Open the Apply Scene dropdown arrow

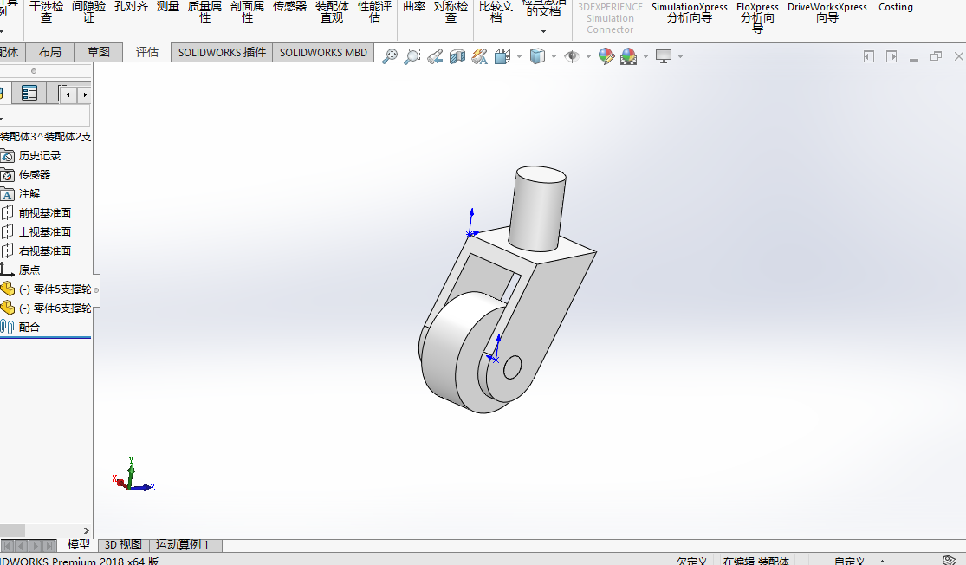pos(645,56)
